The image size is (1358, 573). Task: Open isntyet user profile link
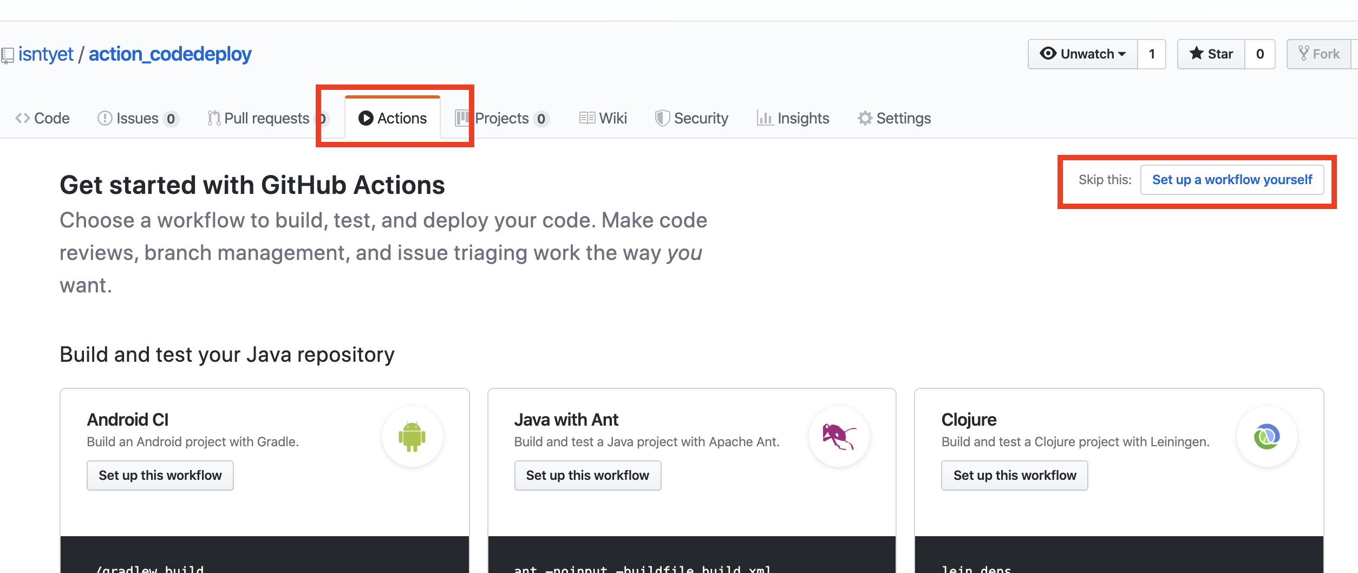coord(45,54)
